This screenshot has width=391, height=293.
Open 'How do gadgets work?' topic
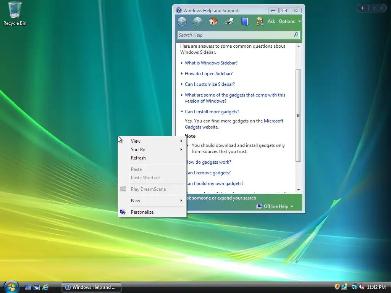pos(208,162)
